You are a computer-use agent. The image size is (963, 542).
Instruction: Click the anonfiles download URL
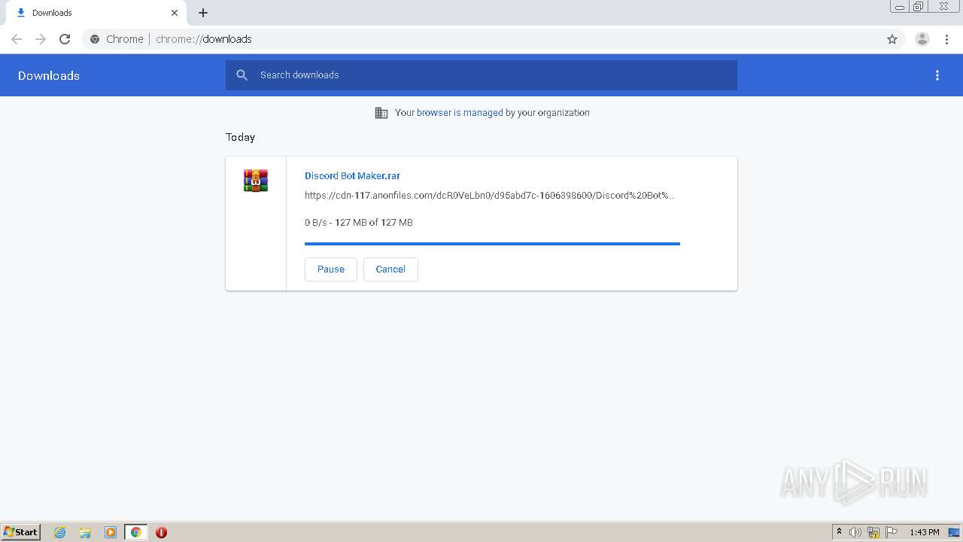point(490,196)
